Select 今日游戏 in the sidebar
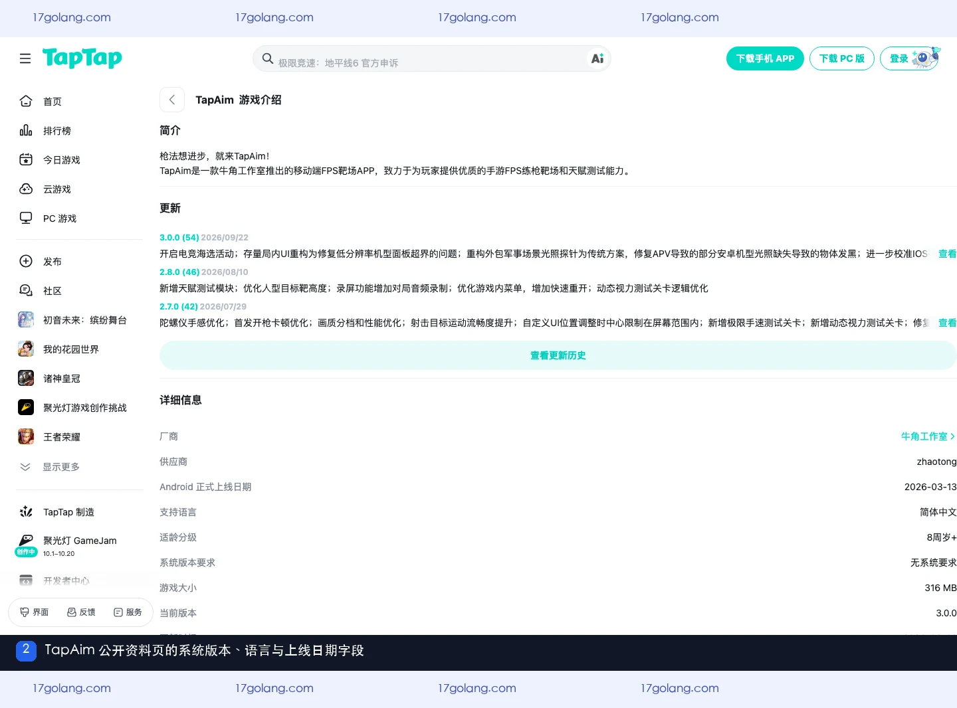The image size is (957, 708). [62, 160]
